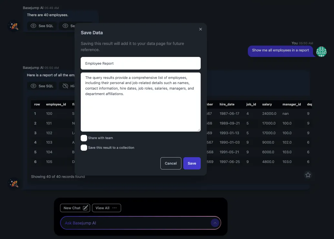This screenshot has height=239, width=334.
Task: Click the pencil icon in New Chat
Action: pyautogui.click(x=86, y=208)
